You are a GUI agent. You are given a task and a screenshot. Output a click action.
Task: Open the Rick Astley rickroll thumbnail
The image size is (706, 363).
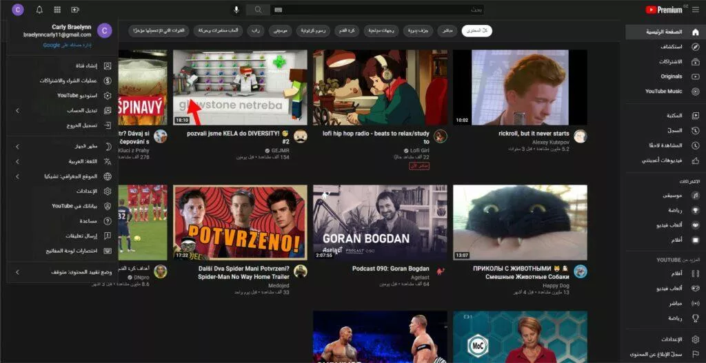click(x=520, y=87)
